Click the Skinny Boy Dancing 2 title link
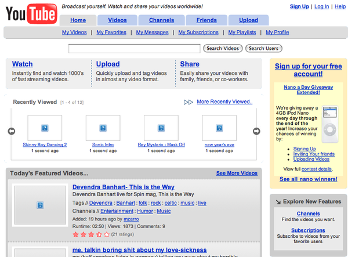 pos(45,144)
